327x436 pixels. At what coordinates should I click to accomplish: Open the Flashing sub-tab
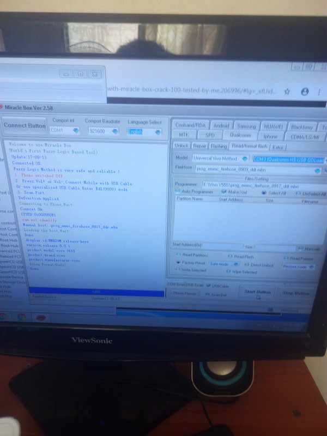point(219,146)
